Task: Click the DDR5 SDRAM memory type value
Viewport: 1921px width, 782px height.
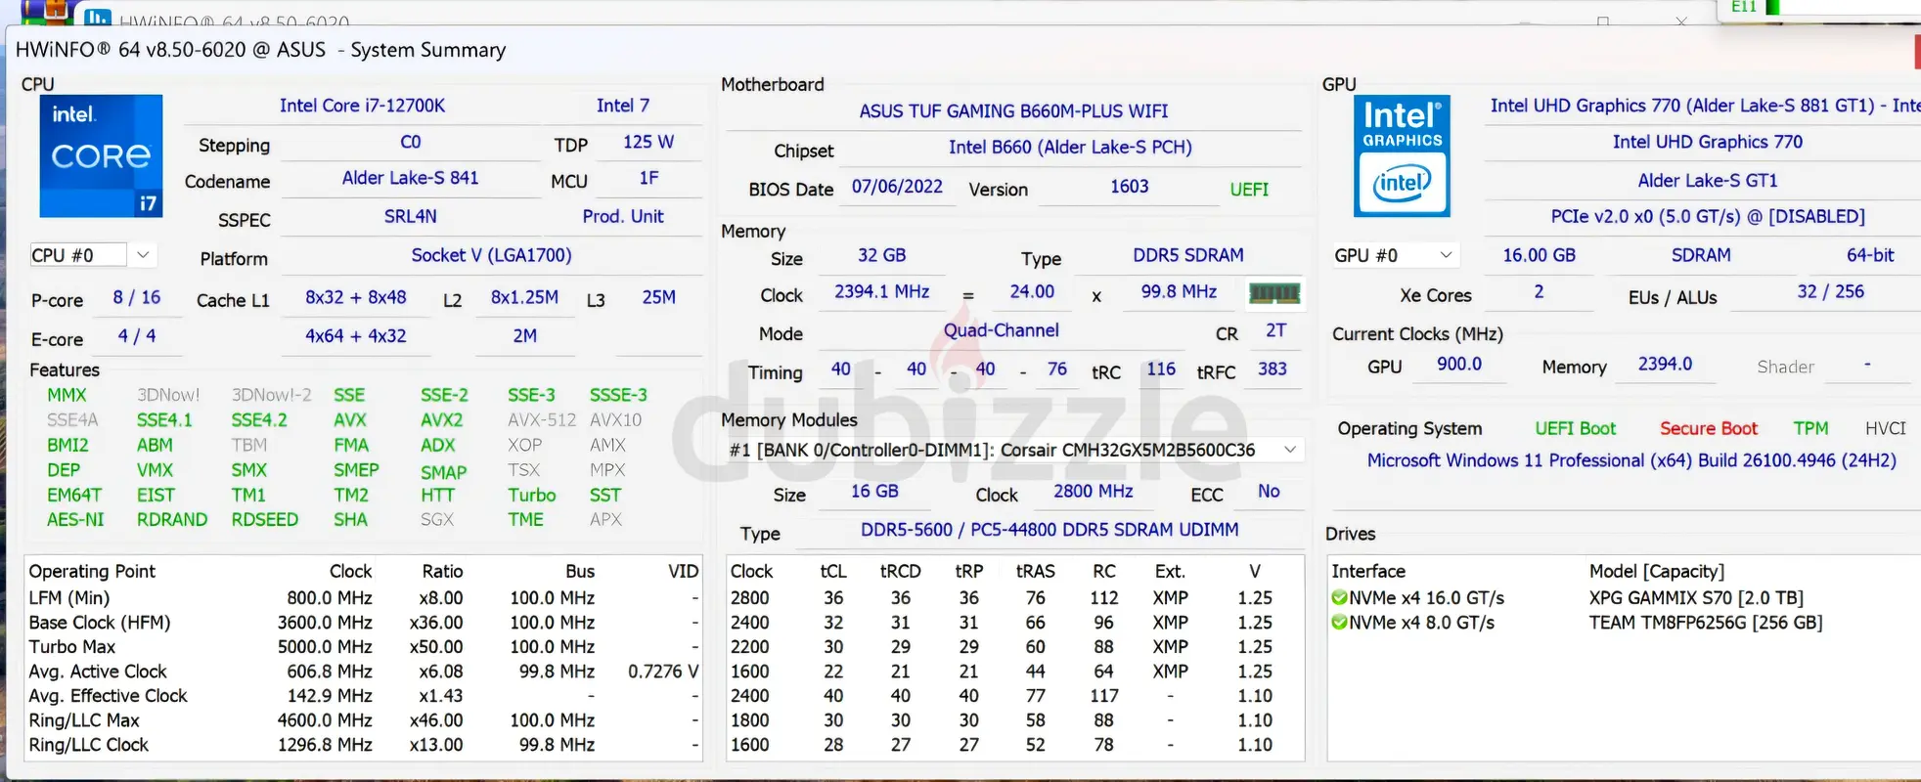Action: point(1188,255)
